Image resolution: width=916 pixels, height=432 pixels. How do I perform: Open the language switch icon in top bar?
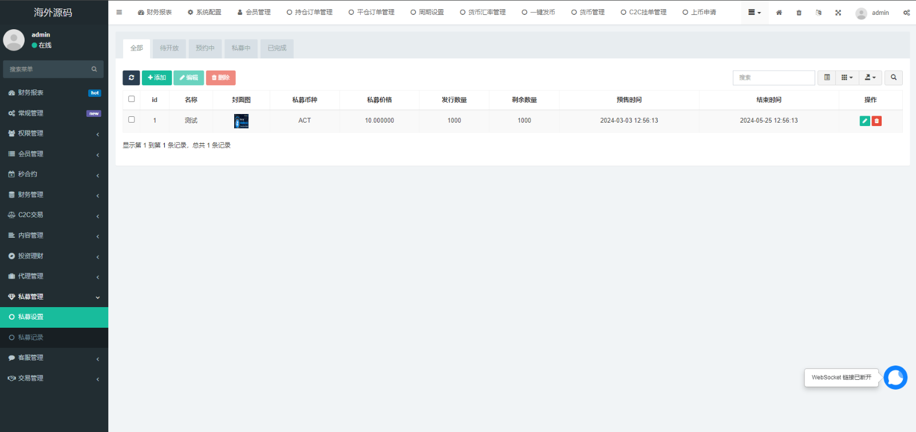click(x=819, y=13)
